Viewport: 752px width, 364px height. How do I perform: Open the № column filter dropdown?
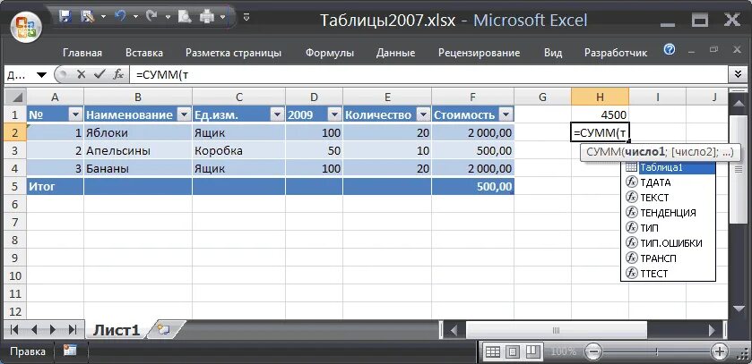(x=75, y=114)
